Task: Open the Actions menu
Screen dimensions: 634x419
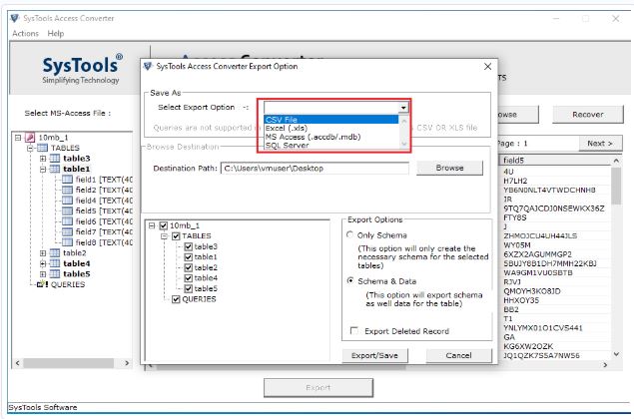Action: 25,34
